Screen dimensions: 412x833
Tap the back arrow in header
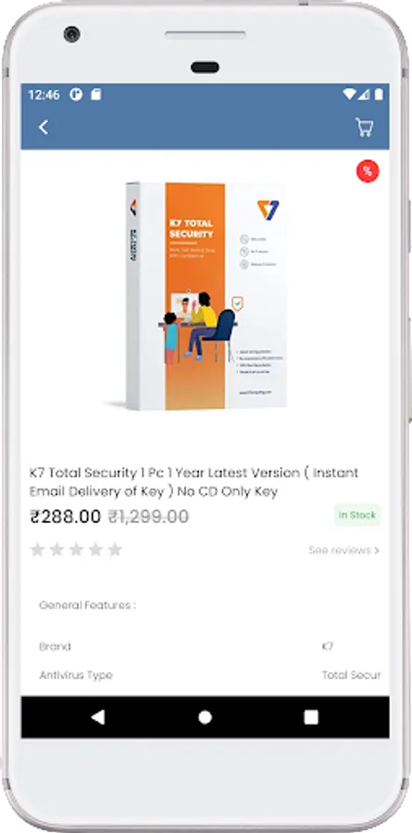coord(44,127)
